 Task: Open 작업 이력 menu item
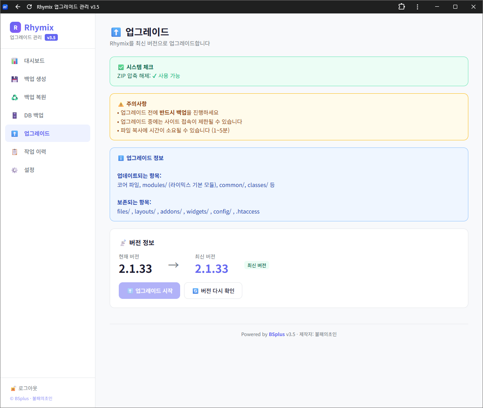click(x=48, y=152)
